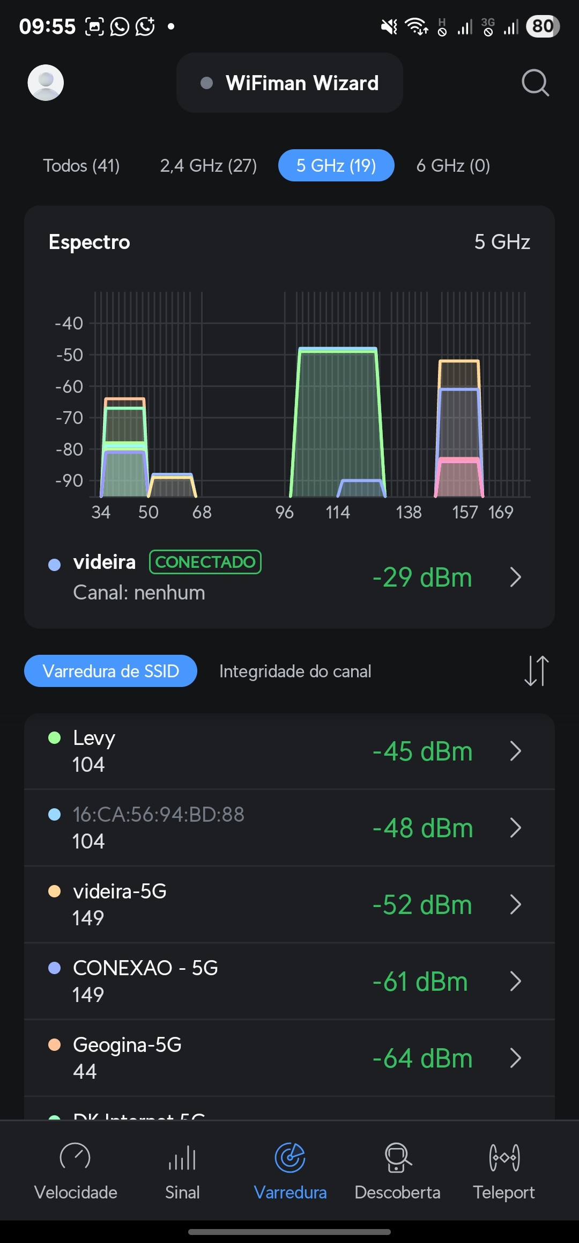Screen dimensions: 579x1243
Task: Expand the Levy network chevron
Action: pos(515,751)
